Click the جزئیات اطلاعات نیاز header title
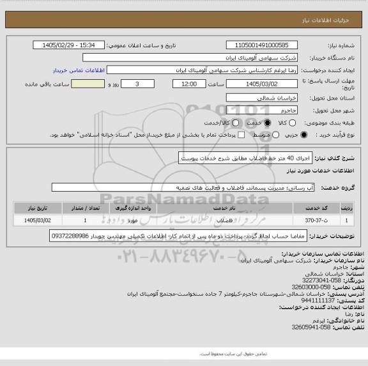Viewport: 368px width, 366px height. 326,20
